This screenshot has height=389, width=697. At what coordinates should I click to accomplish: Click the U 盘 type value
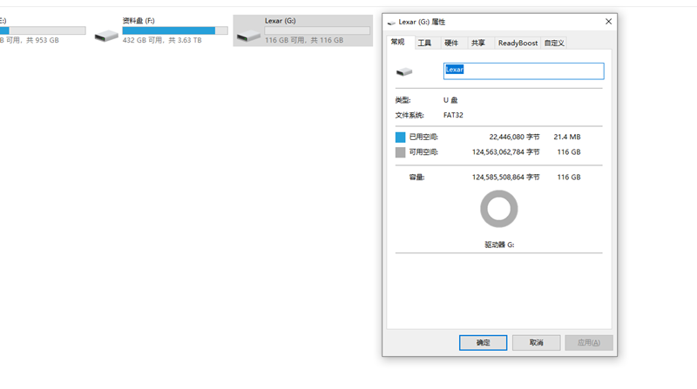point(450,100)
